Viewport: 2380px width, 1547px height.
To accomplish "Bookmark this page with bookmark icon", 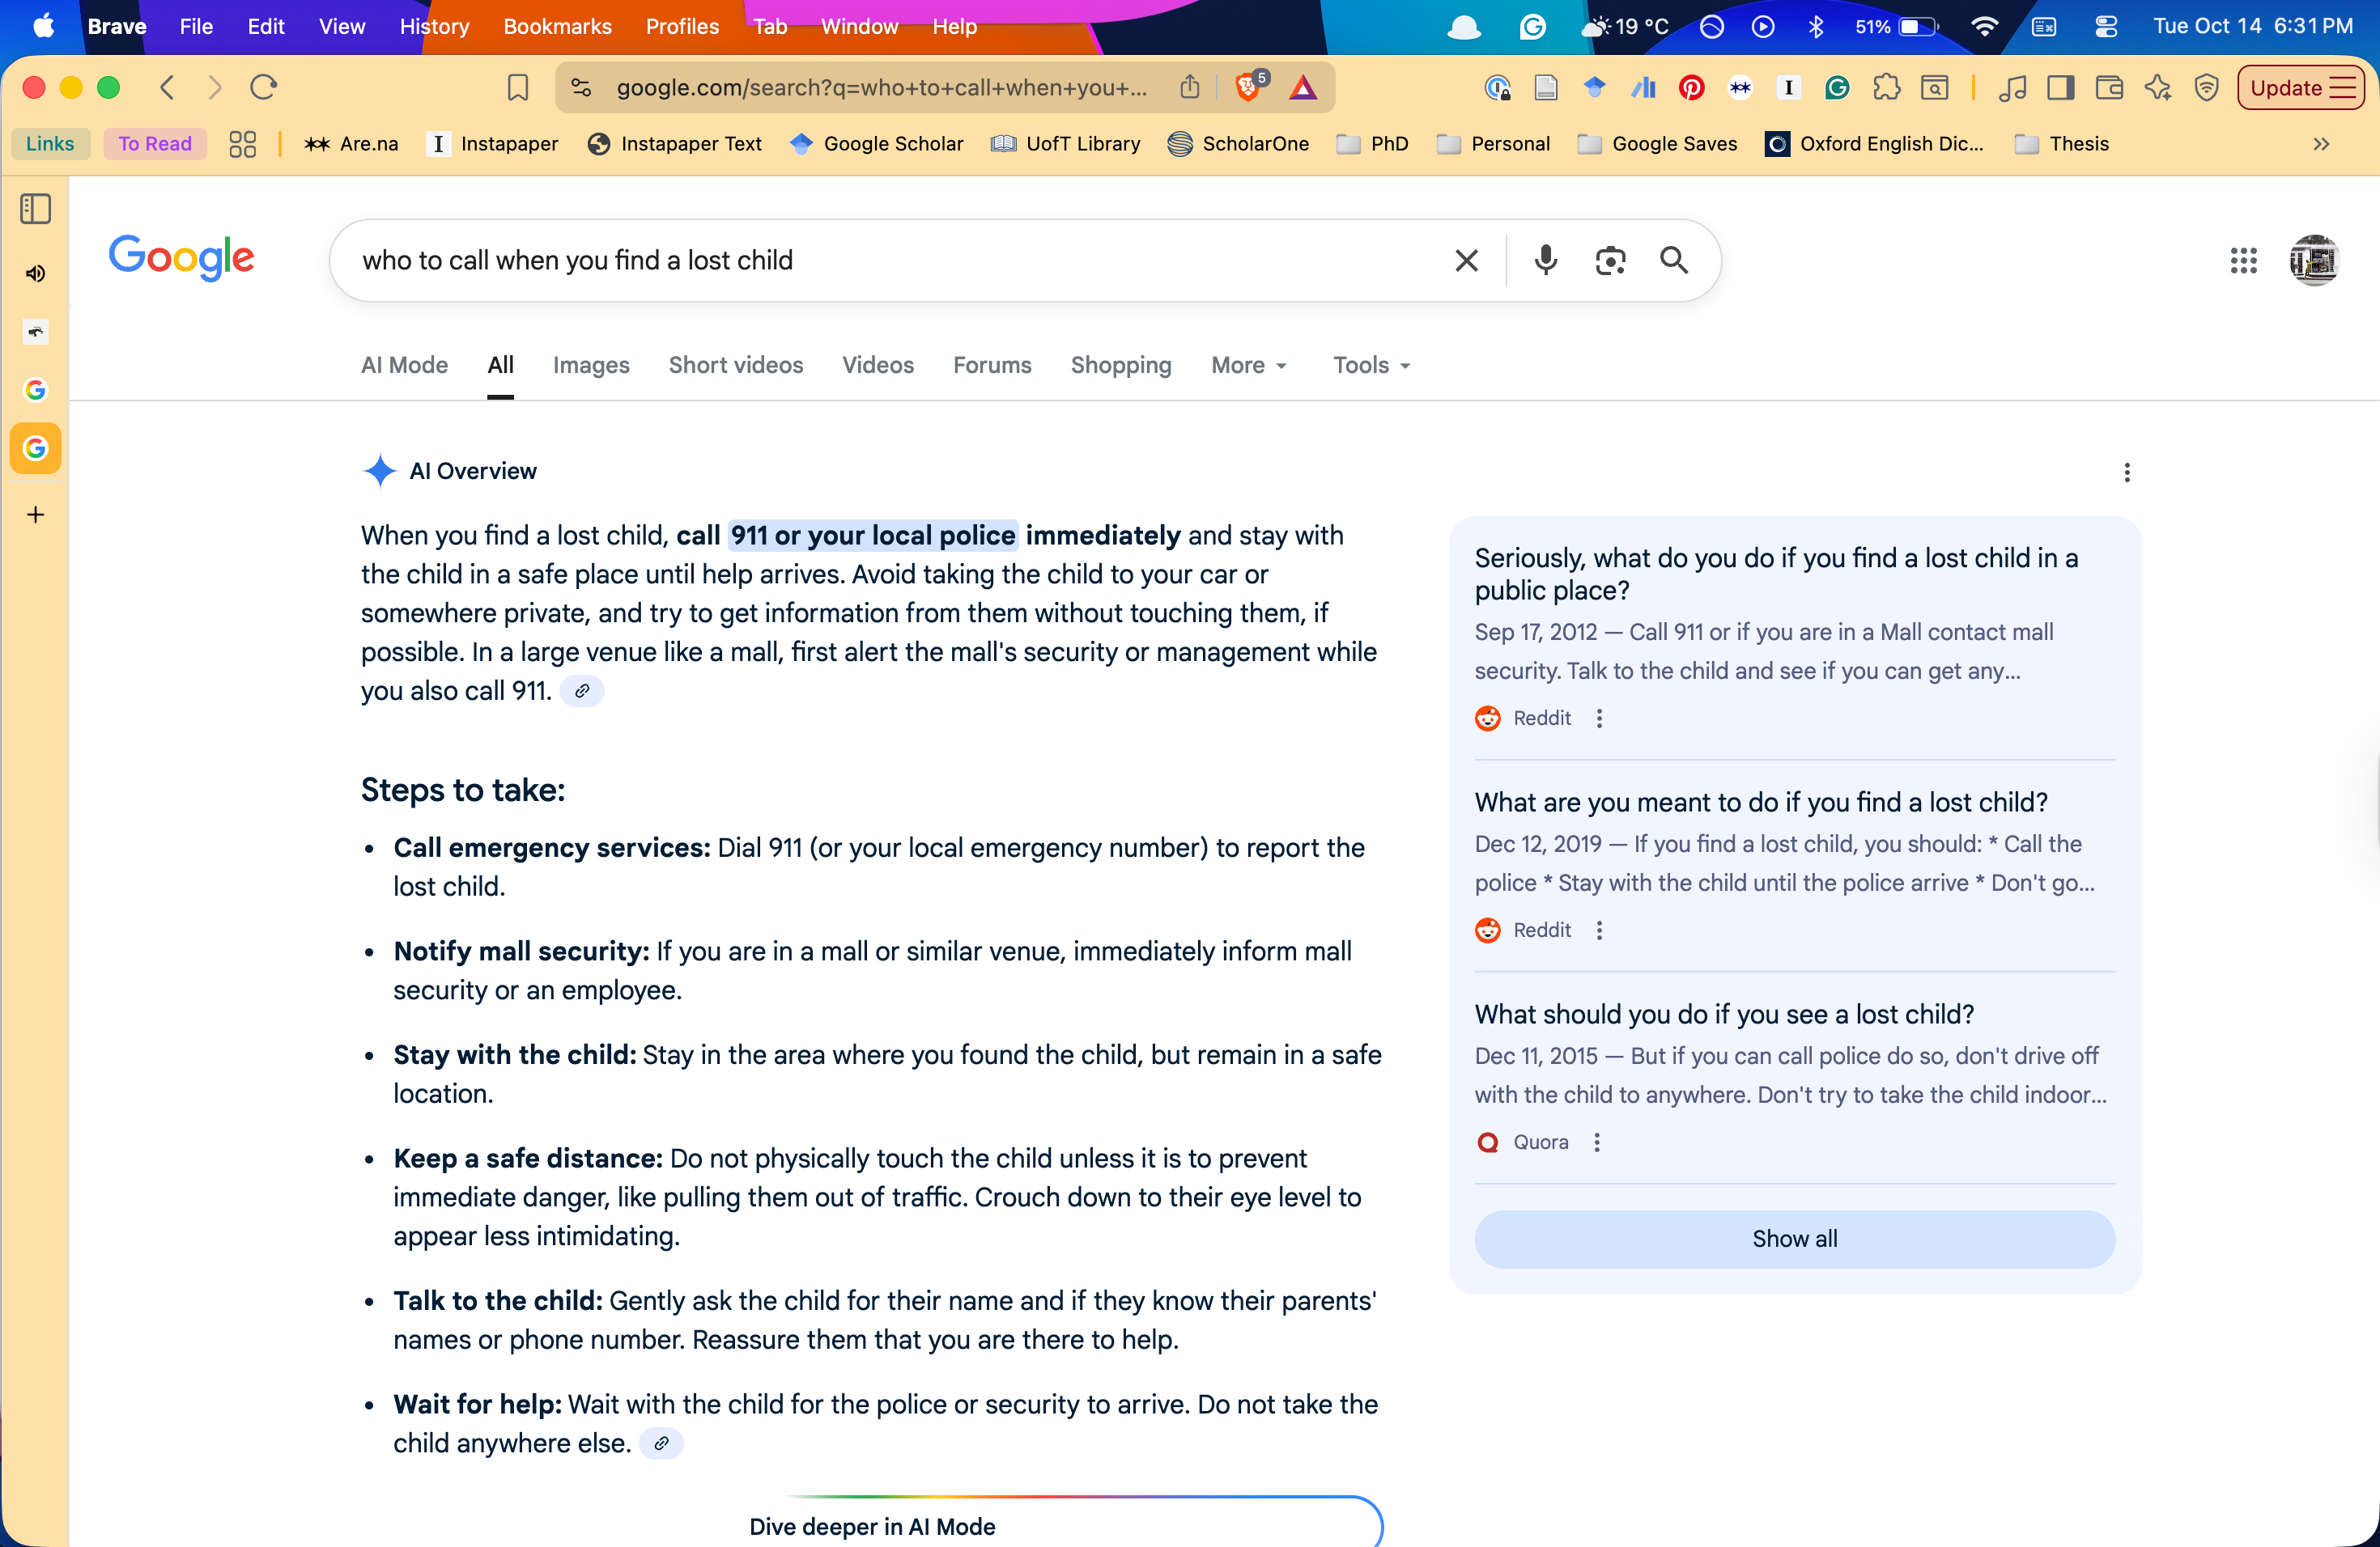I will click(517, 88).
